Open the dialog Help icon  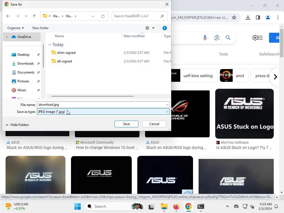165,28
